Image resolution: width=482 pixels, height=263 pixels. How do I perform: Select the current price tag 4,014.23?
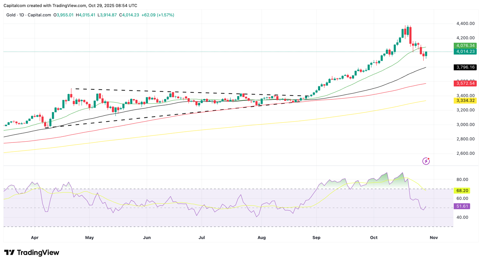coord(466,52)
